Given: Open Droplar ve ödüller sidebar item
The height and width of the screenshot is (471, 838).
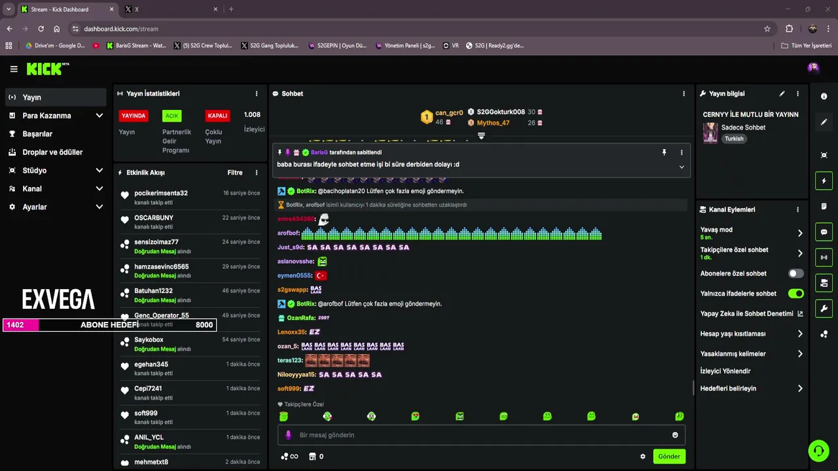Looking at the screenshot, I should point(56,152).
